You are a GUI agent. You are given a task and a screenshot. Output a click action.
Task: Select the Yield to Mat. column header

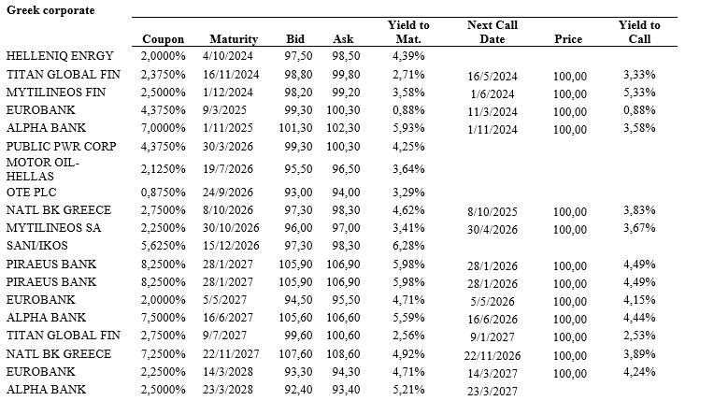(x=409, y=33)
